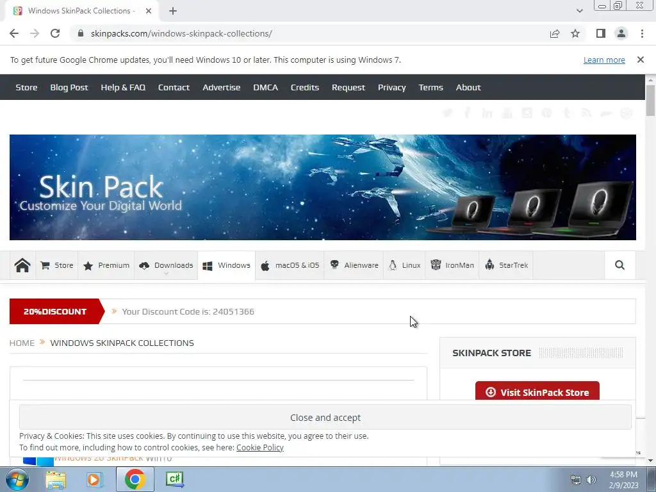Expand Downloads navigation dropdown
This screenshot has width=656, height=492.
click(166, 265)
